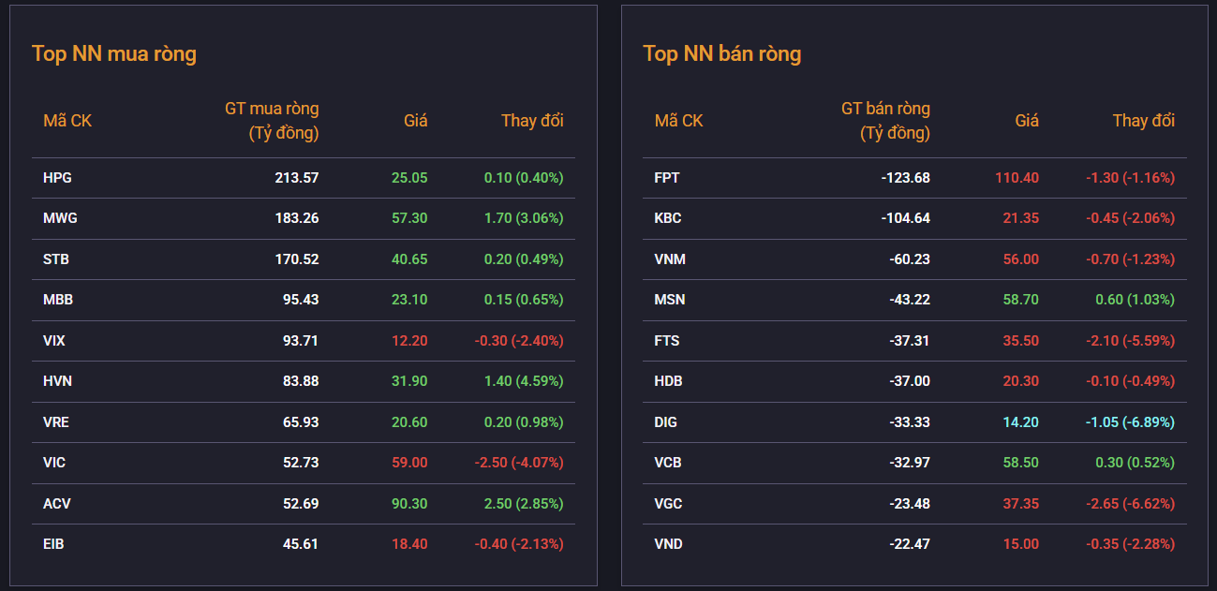The height and width of the screenshot is (591, 1217).
Task: Open the VGC ticker
Action: click(x=669, y=503)
